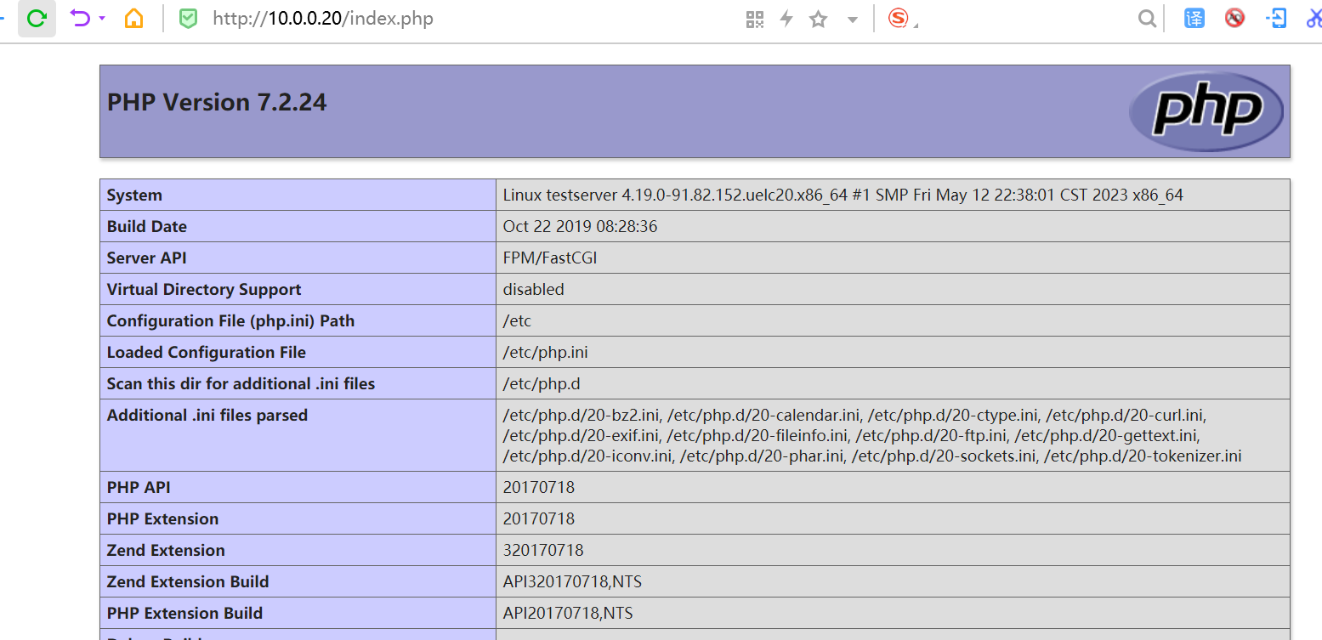Click Configuration File (php.ini) Path label
Image resolution: width=1322 pixels, height=640 pixels.
tap(230, 321)
